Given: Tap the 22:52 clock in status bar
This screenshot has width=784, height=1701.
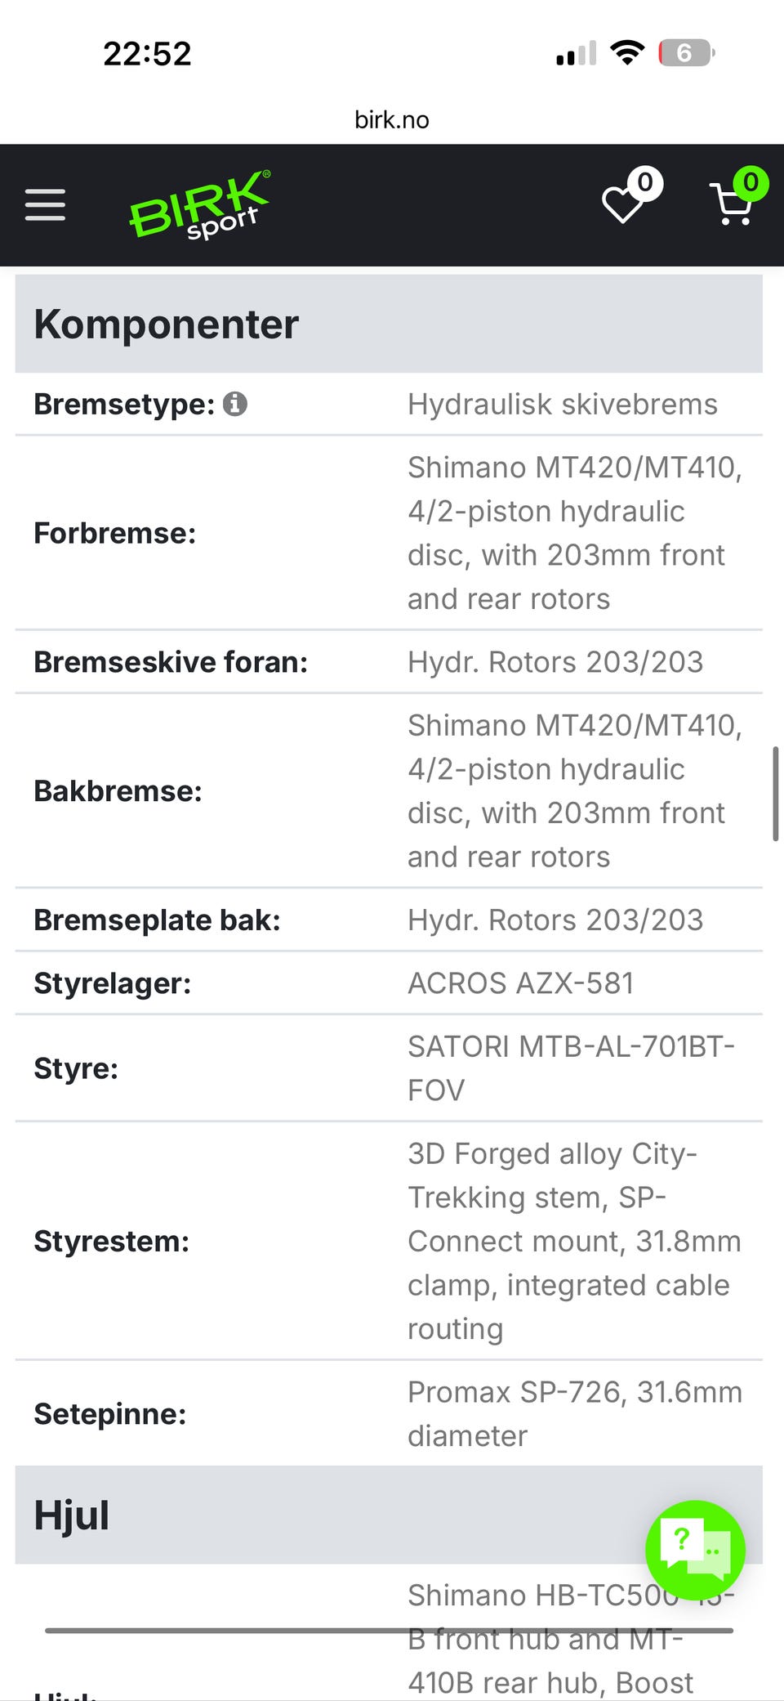Looking at the screenshot, I should tap(147, 54).
